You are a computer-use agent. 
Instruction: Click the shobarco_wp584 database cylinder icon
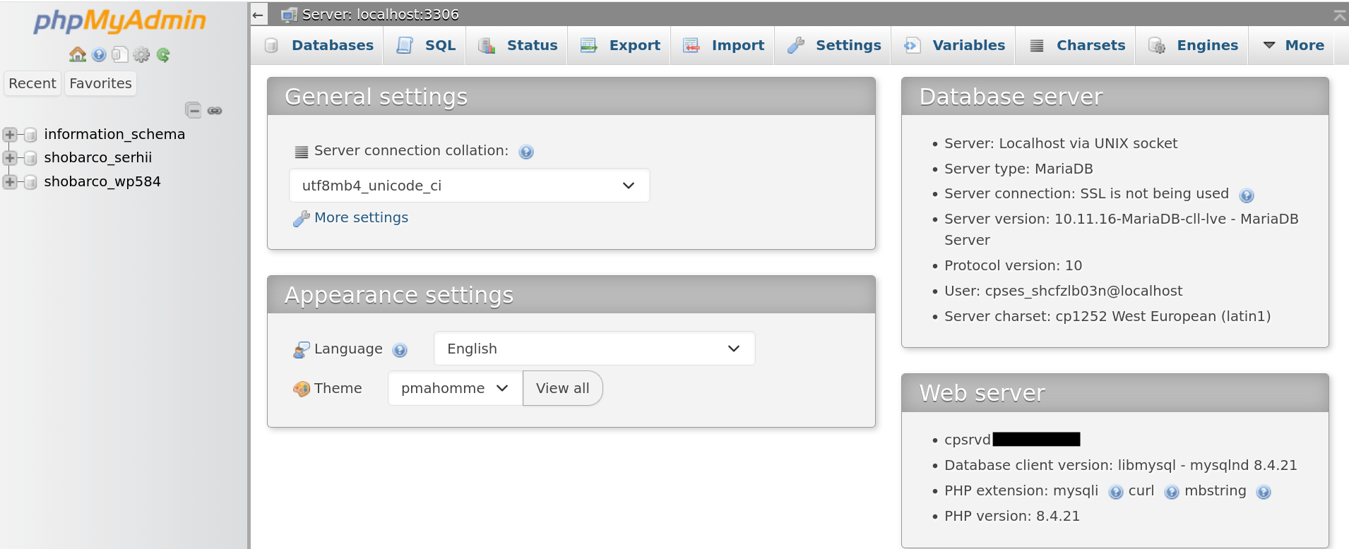point(30,182)
